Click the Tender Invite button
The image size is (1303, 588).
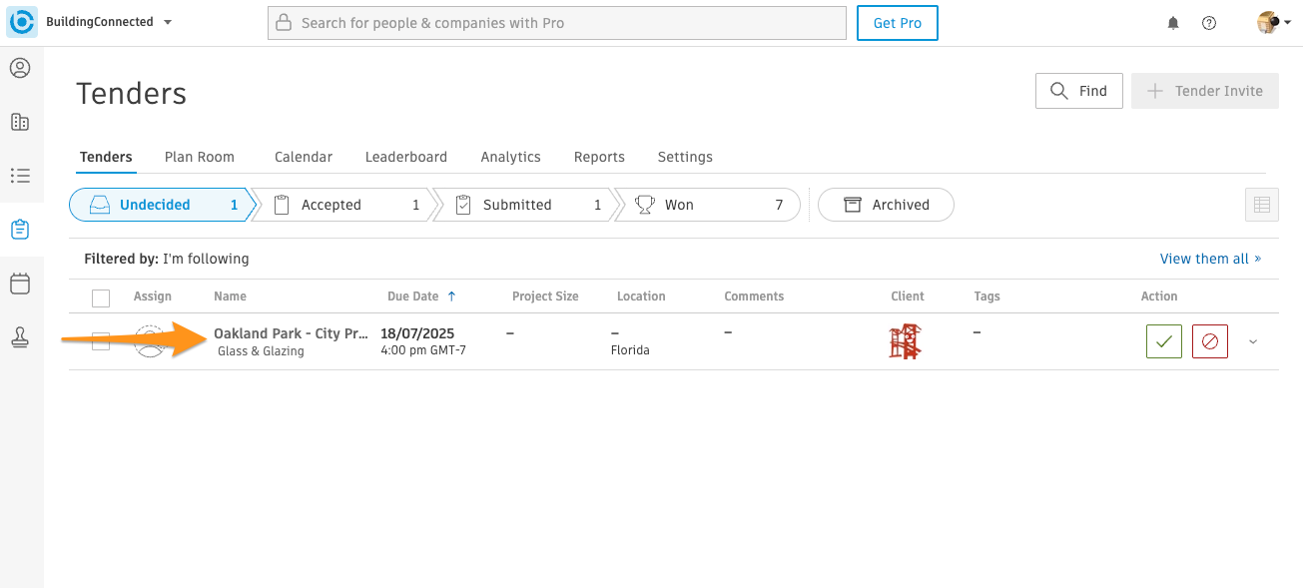[1205, 91]
